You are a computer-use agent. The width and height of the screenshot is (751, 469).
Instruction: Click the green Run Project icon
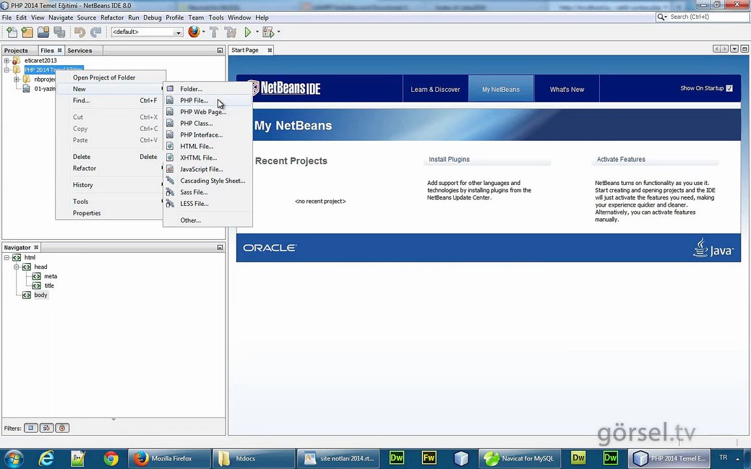248,32
